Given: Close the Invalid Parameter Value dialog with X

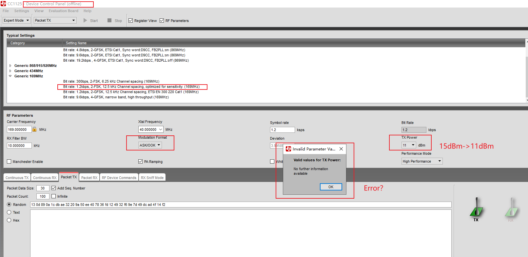Looking at the screenshot, I should 341,149.
